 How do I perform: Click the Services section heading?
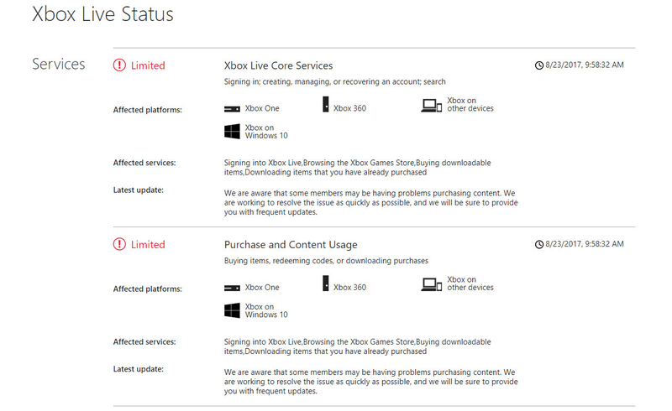click(59, 65)
